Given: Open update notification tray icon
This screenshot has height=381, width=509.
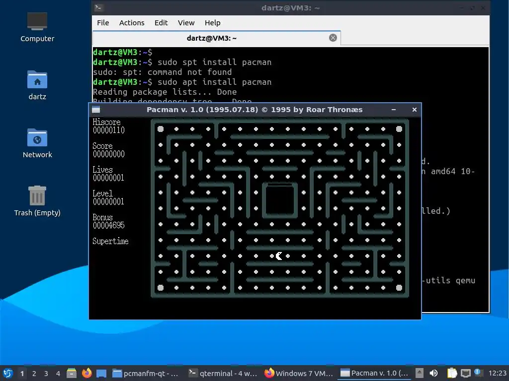Looking at the screenshot, I should [x=478, y=373].
